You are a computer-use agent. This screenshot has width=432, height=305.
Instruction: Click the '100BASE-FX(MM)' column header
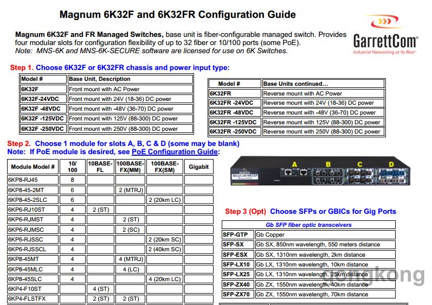pos(130,167)
